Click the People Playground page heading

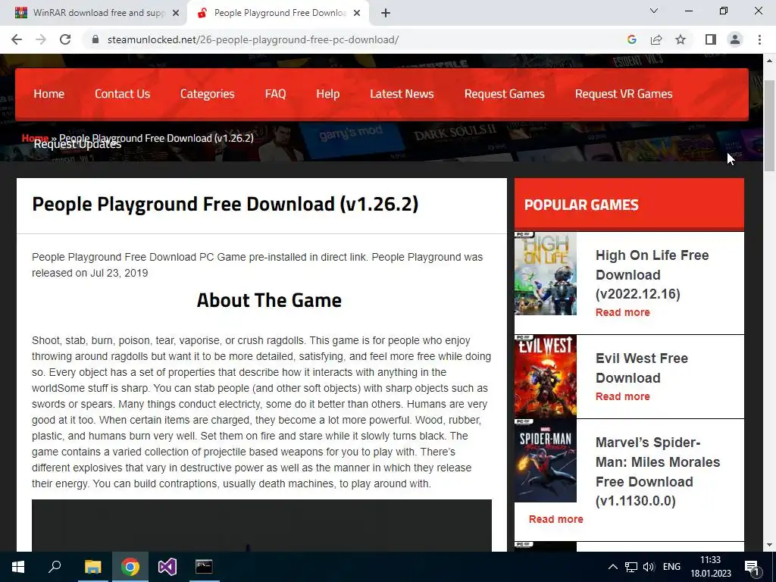click(x=225, y=204)
